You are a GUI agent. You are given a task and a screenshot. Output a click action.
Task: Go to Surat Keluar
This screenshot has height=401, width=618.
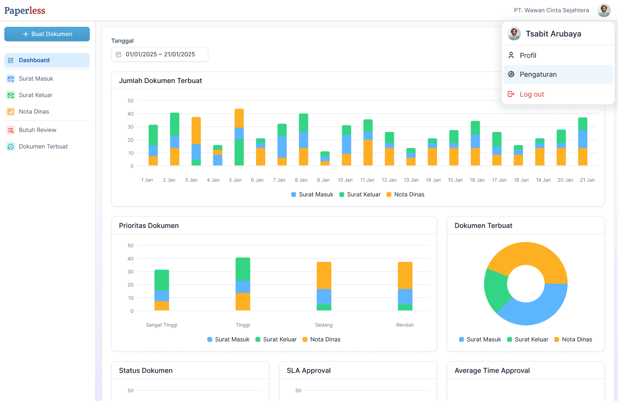click(x=47, y=95)
